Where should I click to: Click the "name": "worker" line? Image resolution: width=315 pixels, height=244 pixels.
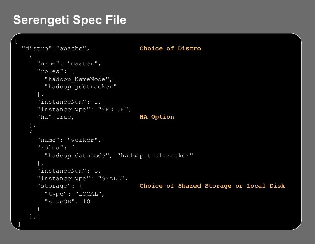click(x=69, y=140)
